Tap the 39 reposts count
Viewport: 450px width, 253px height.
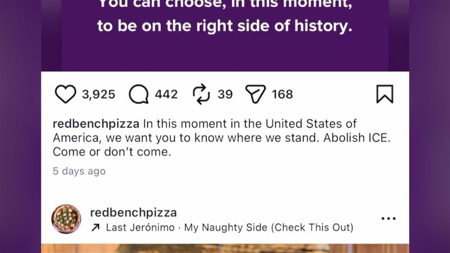pyautogui.click(x=225, y=94)
